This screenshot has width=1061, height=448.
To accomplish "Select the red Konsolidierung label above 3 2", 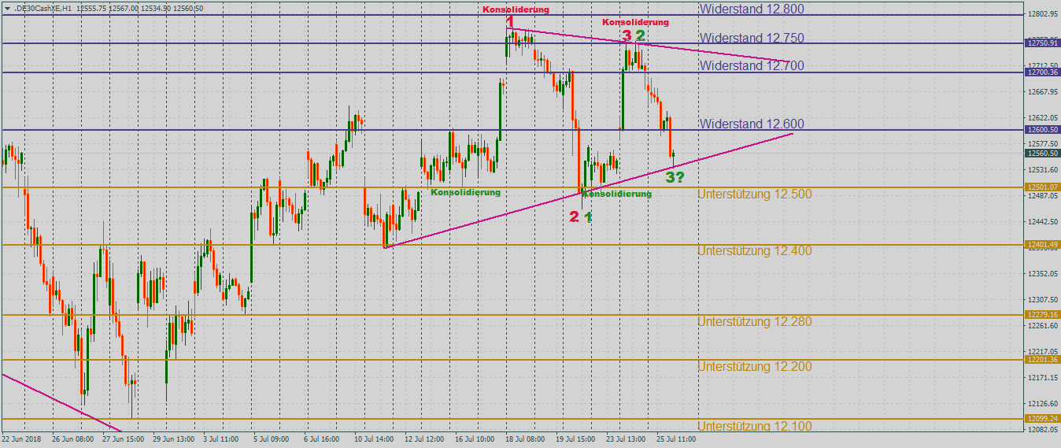I will tap(636, 22).
